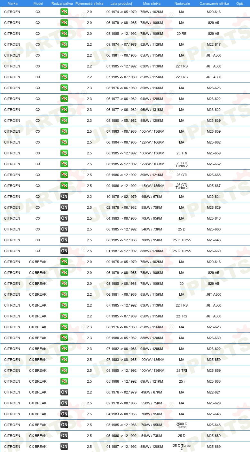Select petrol icon in CX BREAK M23-623 row
Viewport: 250px width, 452px height.
64,327
